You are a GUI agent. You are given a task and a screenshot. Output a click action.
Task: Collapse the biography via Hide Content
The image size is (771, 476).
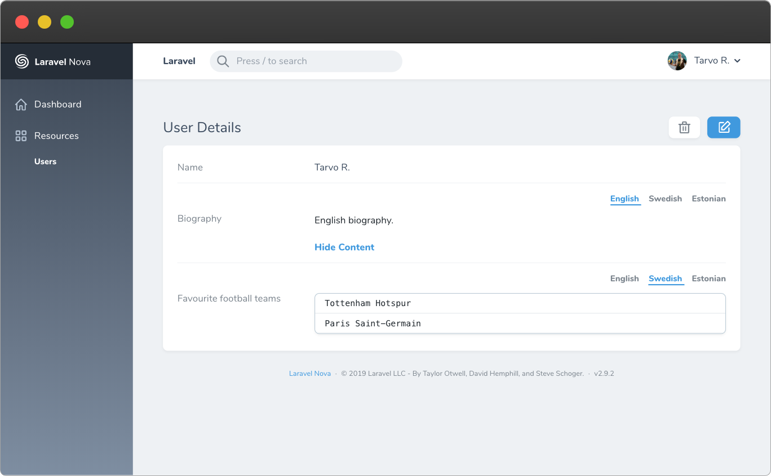pos(344,247)
